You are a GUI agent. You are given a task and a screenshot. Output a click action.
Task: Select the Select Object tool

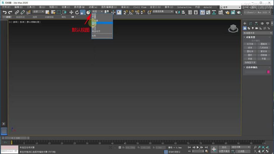pyautogui.click(x=47, y=12)
